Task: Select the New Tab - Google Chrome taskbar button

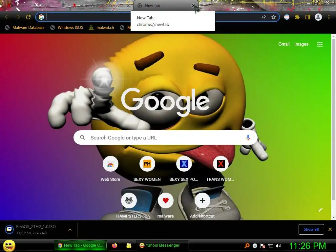Action: [x=80, y=245]
